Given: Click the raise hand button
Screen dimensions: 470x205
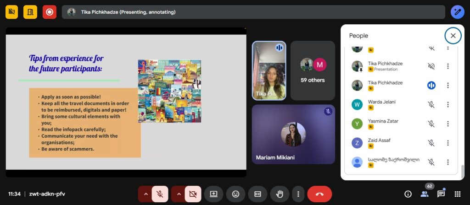Looking at the screenshot, I should pyautogui.click(x=280, y=194).
